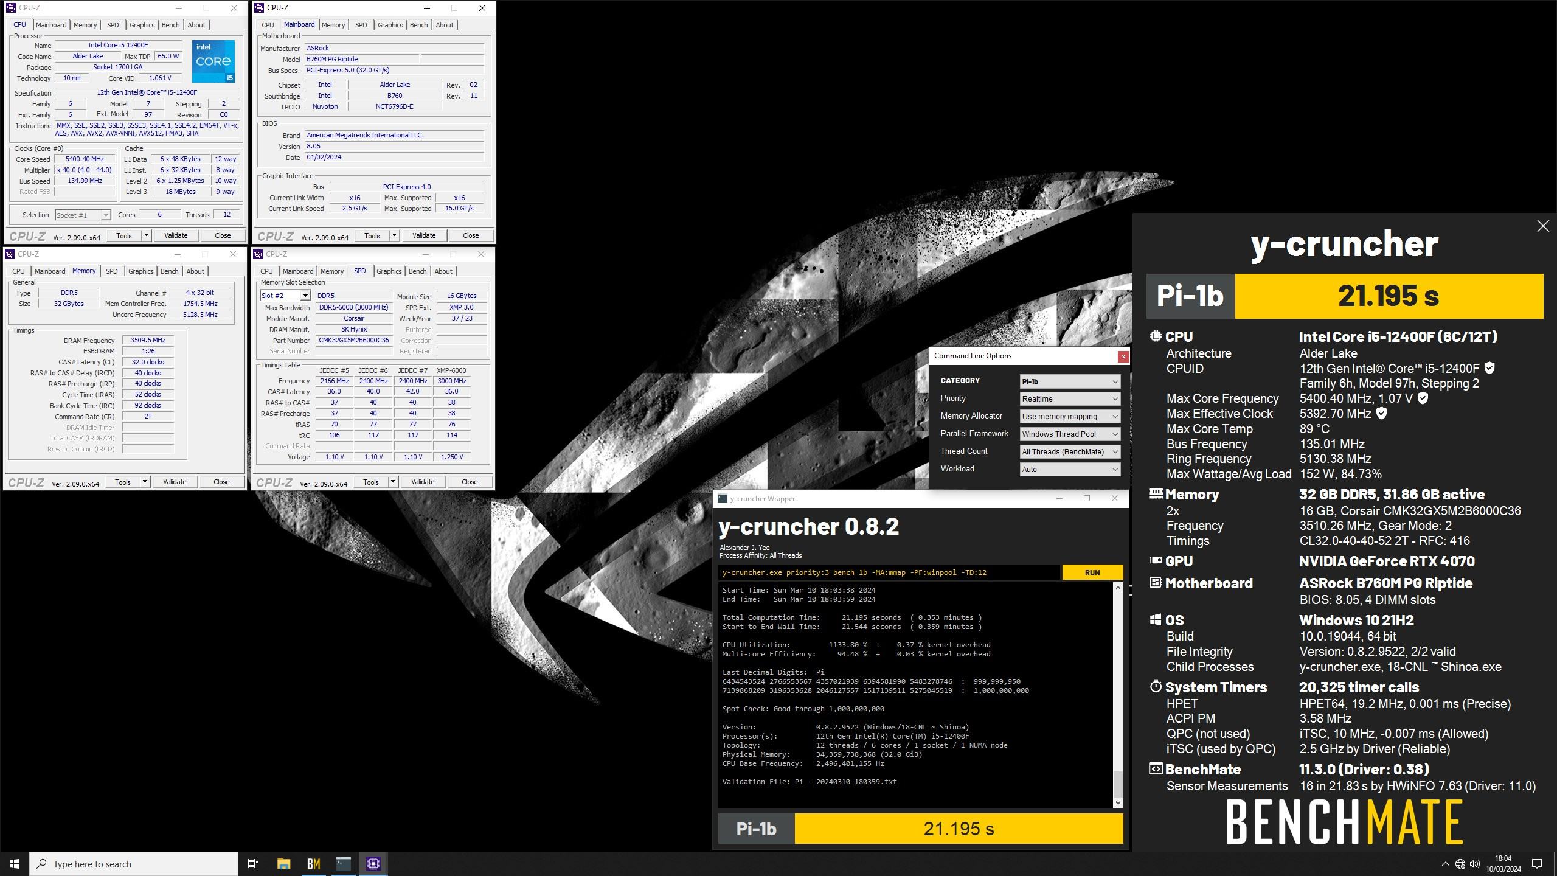1557x876 pixels.
Task: Select SPD tab in CPU-Z Memory window
Action: pyautogui.click(x=112, y=271)
